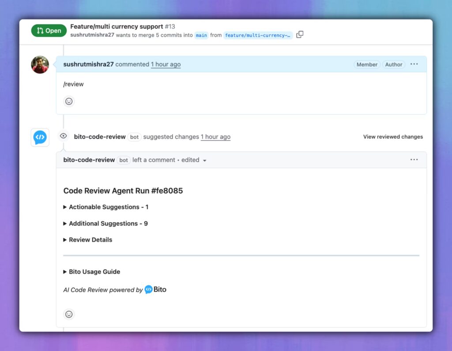Click the Author badge
This screenshot has width=452, height=351.
click(393, 64)
